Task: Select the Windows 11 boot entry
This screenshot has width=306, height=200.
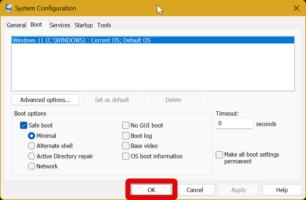Action: pyautogui.click(x=81, y=40)
